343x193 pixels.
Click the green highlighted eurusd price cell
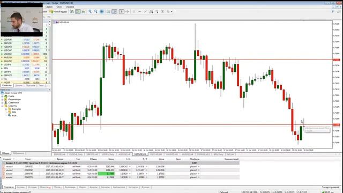(106, 174)
